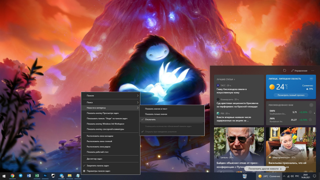This screenshot has height=180, width=320.
Task: Open the Новости и интересы submenu
Action: pyautogui.click(x=111, y=108)
